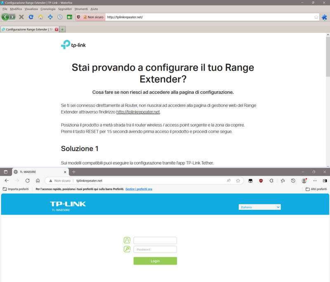Click Waterfox 'Non sicuro' security indicator
Image resolution: width=330 pixels, height=282 pixels.
tap(93, 17)
